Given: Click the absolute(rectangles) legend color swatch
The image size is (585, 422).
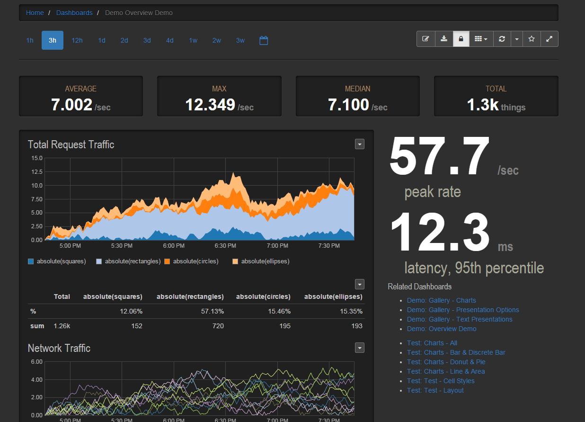Looking at the screenshot, I should point(99,261).
